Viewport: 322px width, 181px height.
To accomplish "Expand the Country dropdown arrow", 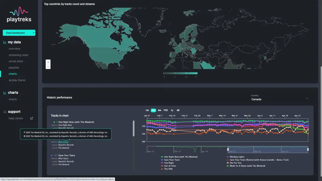I will coord(307,99).
